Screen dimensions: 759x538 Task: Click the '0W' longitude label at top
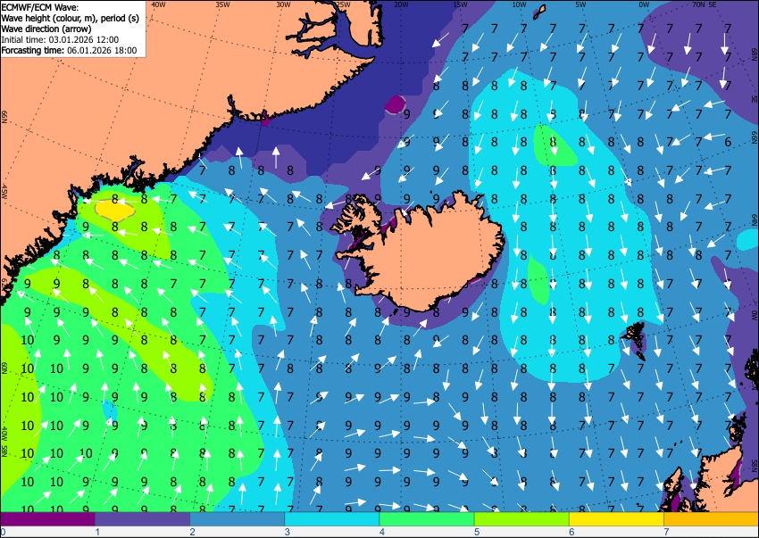644,4
